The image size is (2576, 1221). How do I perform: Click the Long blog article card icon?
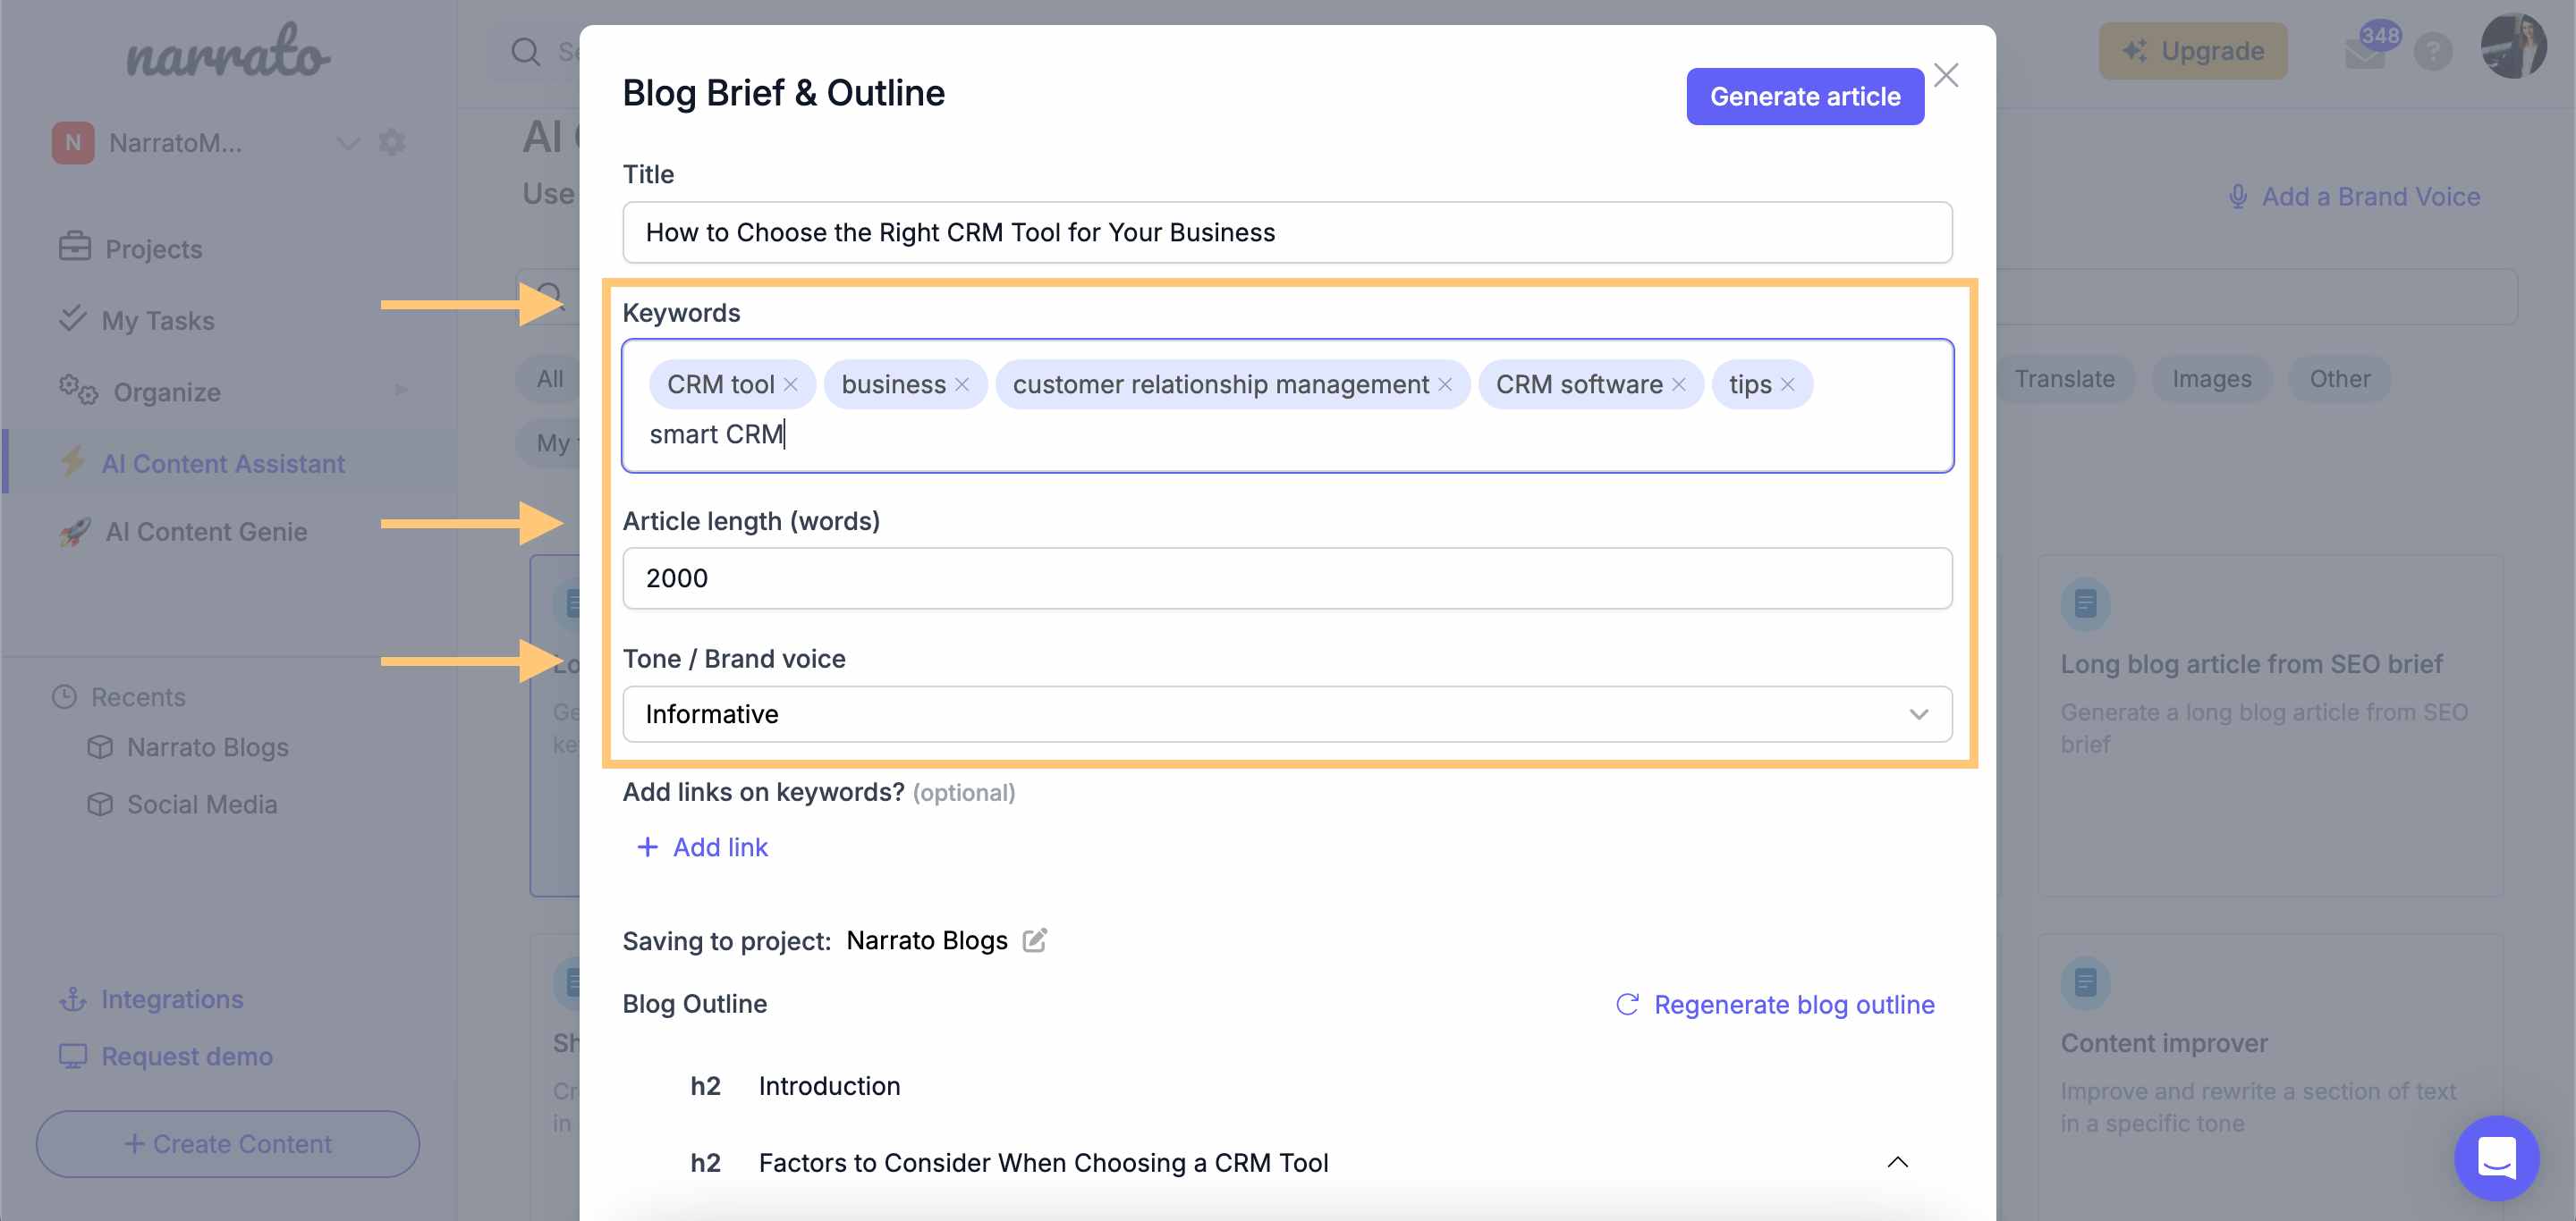2085,603
